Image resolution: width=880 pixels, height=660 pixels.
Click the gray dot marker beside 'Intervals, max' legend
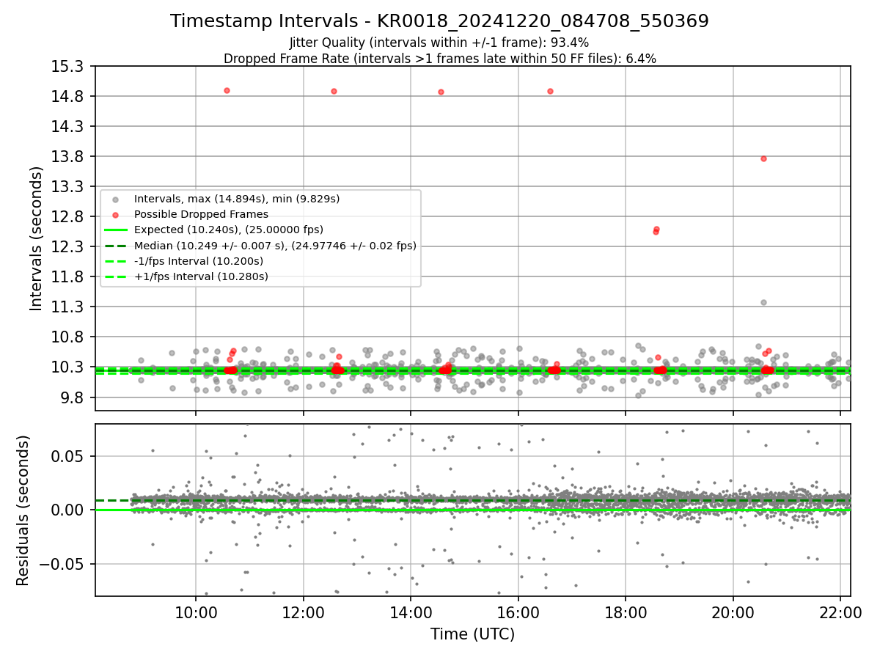[115, 199]
